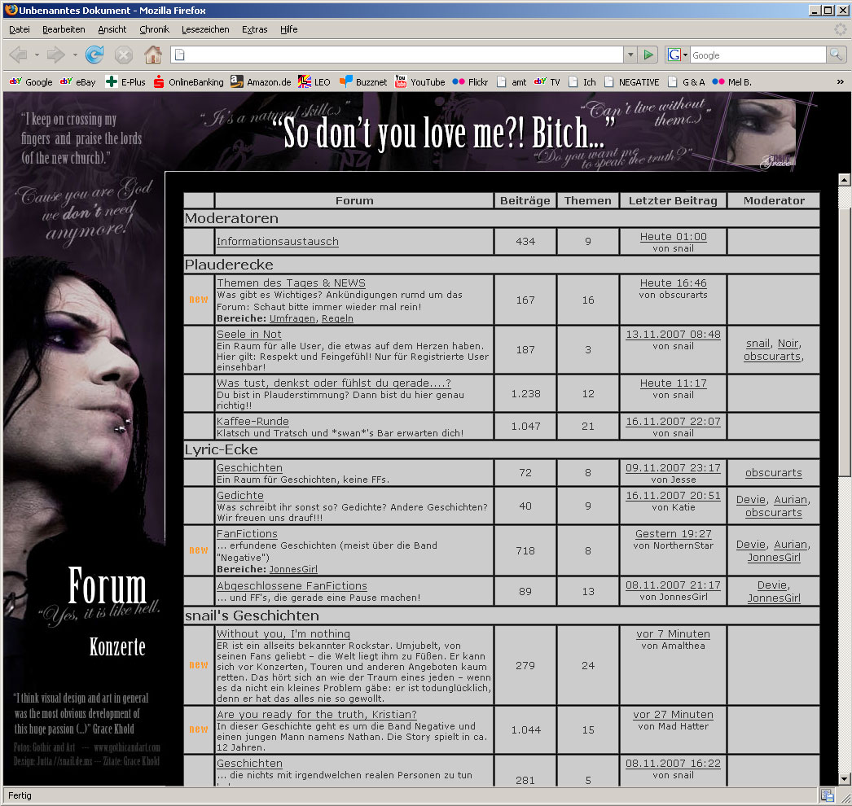Screen dimensions: 852x806
Task: Open Themen des Tages & NEWS forum
Action: click(291, 283)
